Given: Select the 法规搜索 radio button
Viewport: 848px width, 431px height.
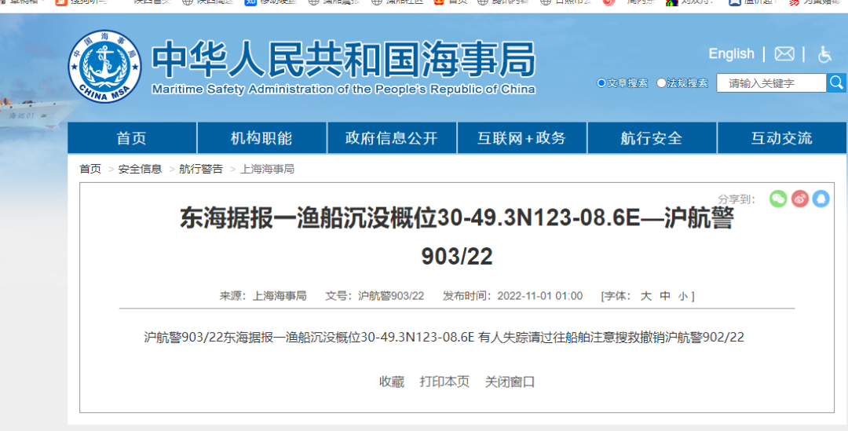Looking at the screenshot, I should [661, 83].
